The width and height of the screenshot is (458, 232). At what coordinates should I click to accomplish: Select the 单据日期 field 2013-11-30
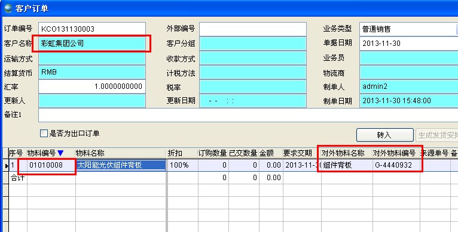pos(408,44)
